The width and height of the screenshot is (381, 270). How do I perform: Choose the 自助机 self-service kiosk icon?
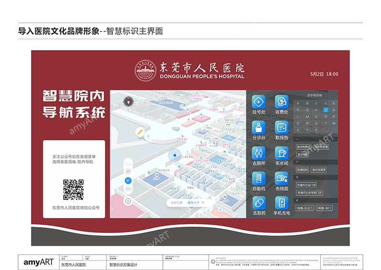[259, 178]
